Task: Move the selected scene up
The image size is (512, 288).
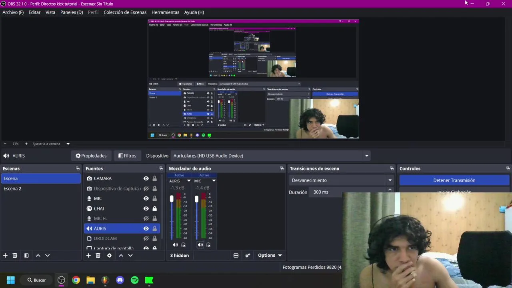Action: click(x=38, y=256)
